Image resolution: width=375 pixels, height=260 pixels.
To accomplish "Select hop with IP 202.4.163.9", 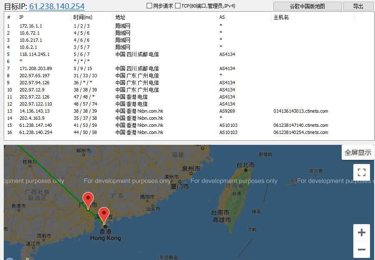I will 189,118.
